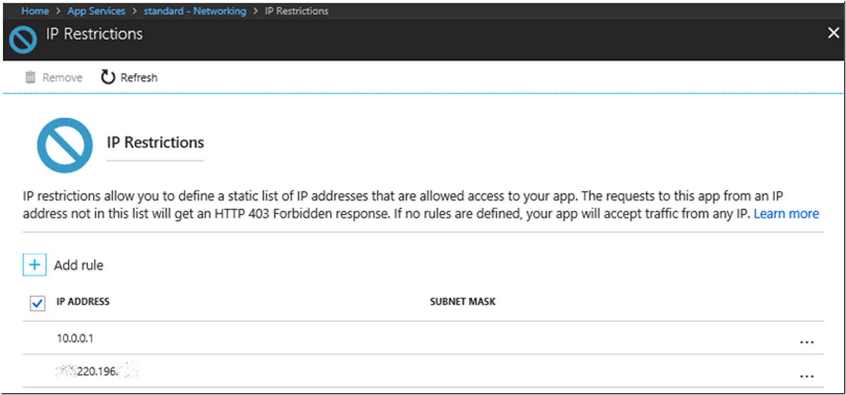The width and height of the screenshot is (846, 395).
Task: Click the SUBNET MASK column header
Action: pos(462,302)
